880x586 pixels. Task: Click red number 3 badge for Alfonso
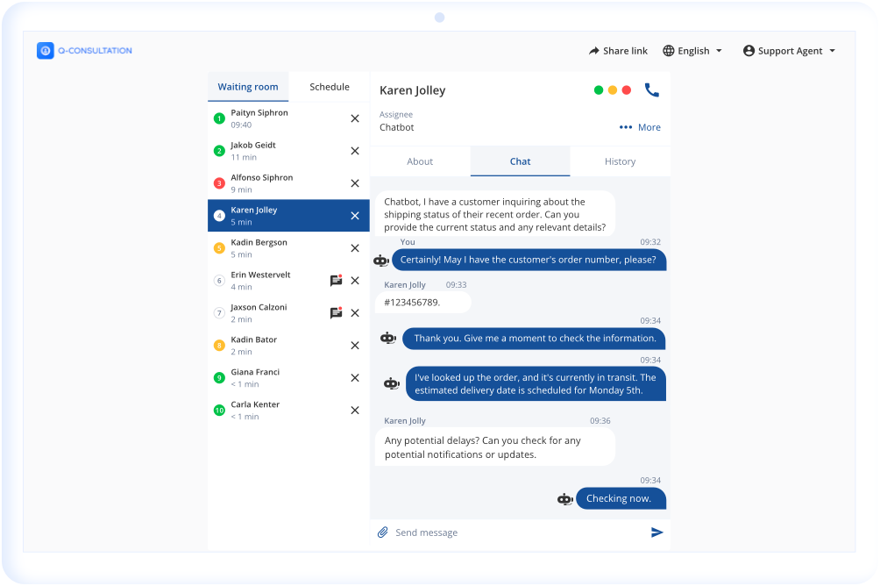(x=219, y=183)
